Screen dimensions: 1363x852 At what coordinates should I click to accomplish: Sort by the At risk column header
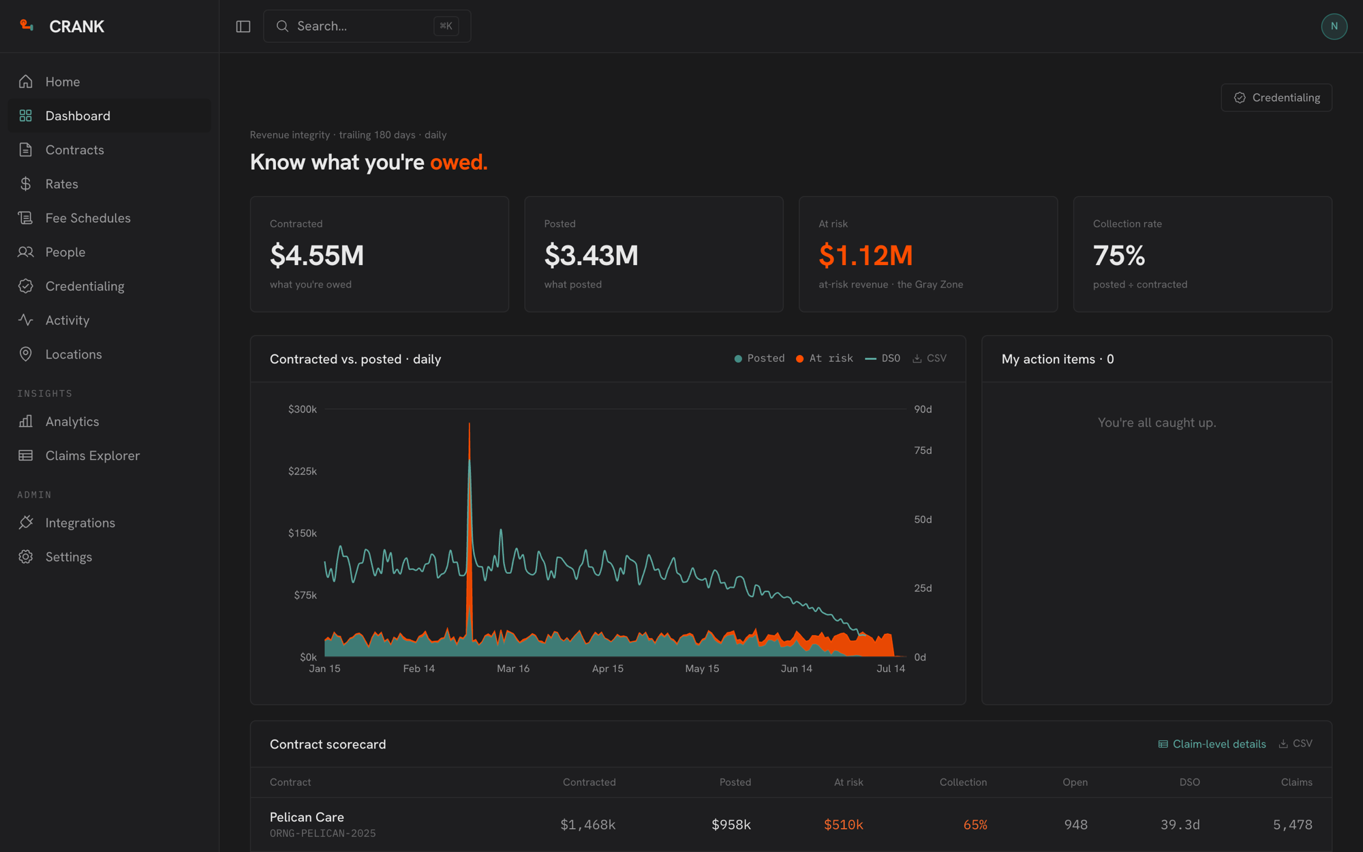[x=848, y=782]
